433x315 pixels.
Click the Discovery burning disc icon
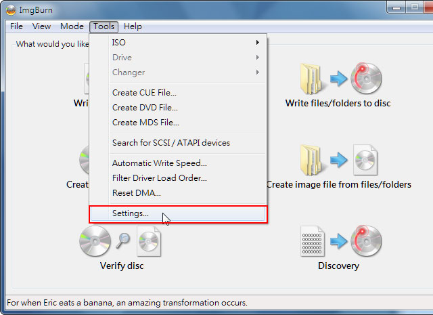point(366,241)
